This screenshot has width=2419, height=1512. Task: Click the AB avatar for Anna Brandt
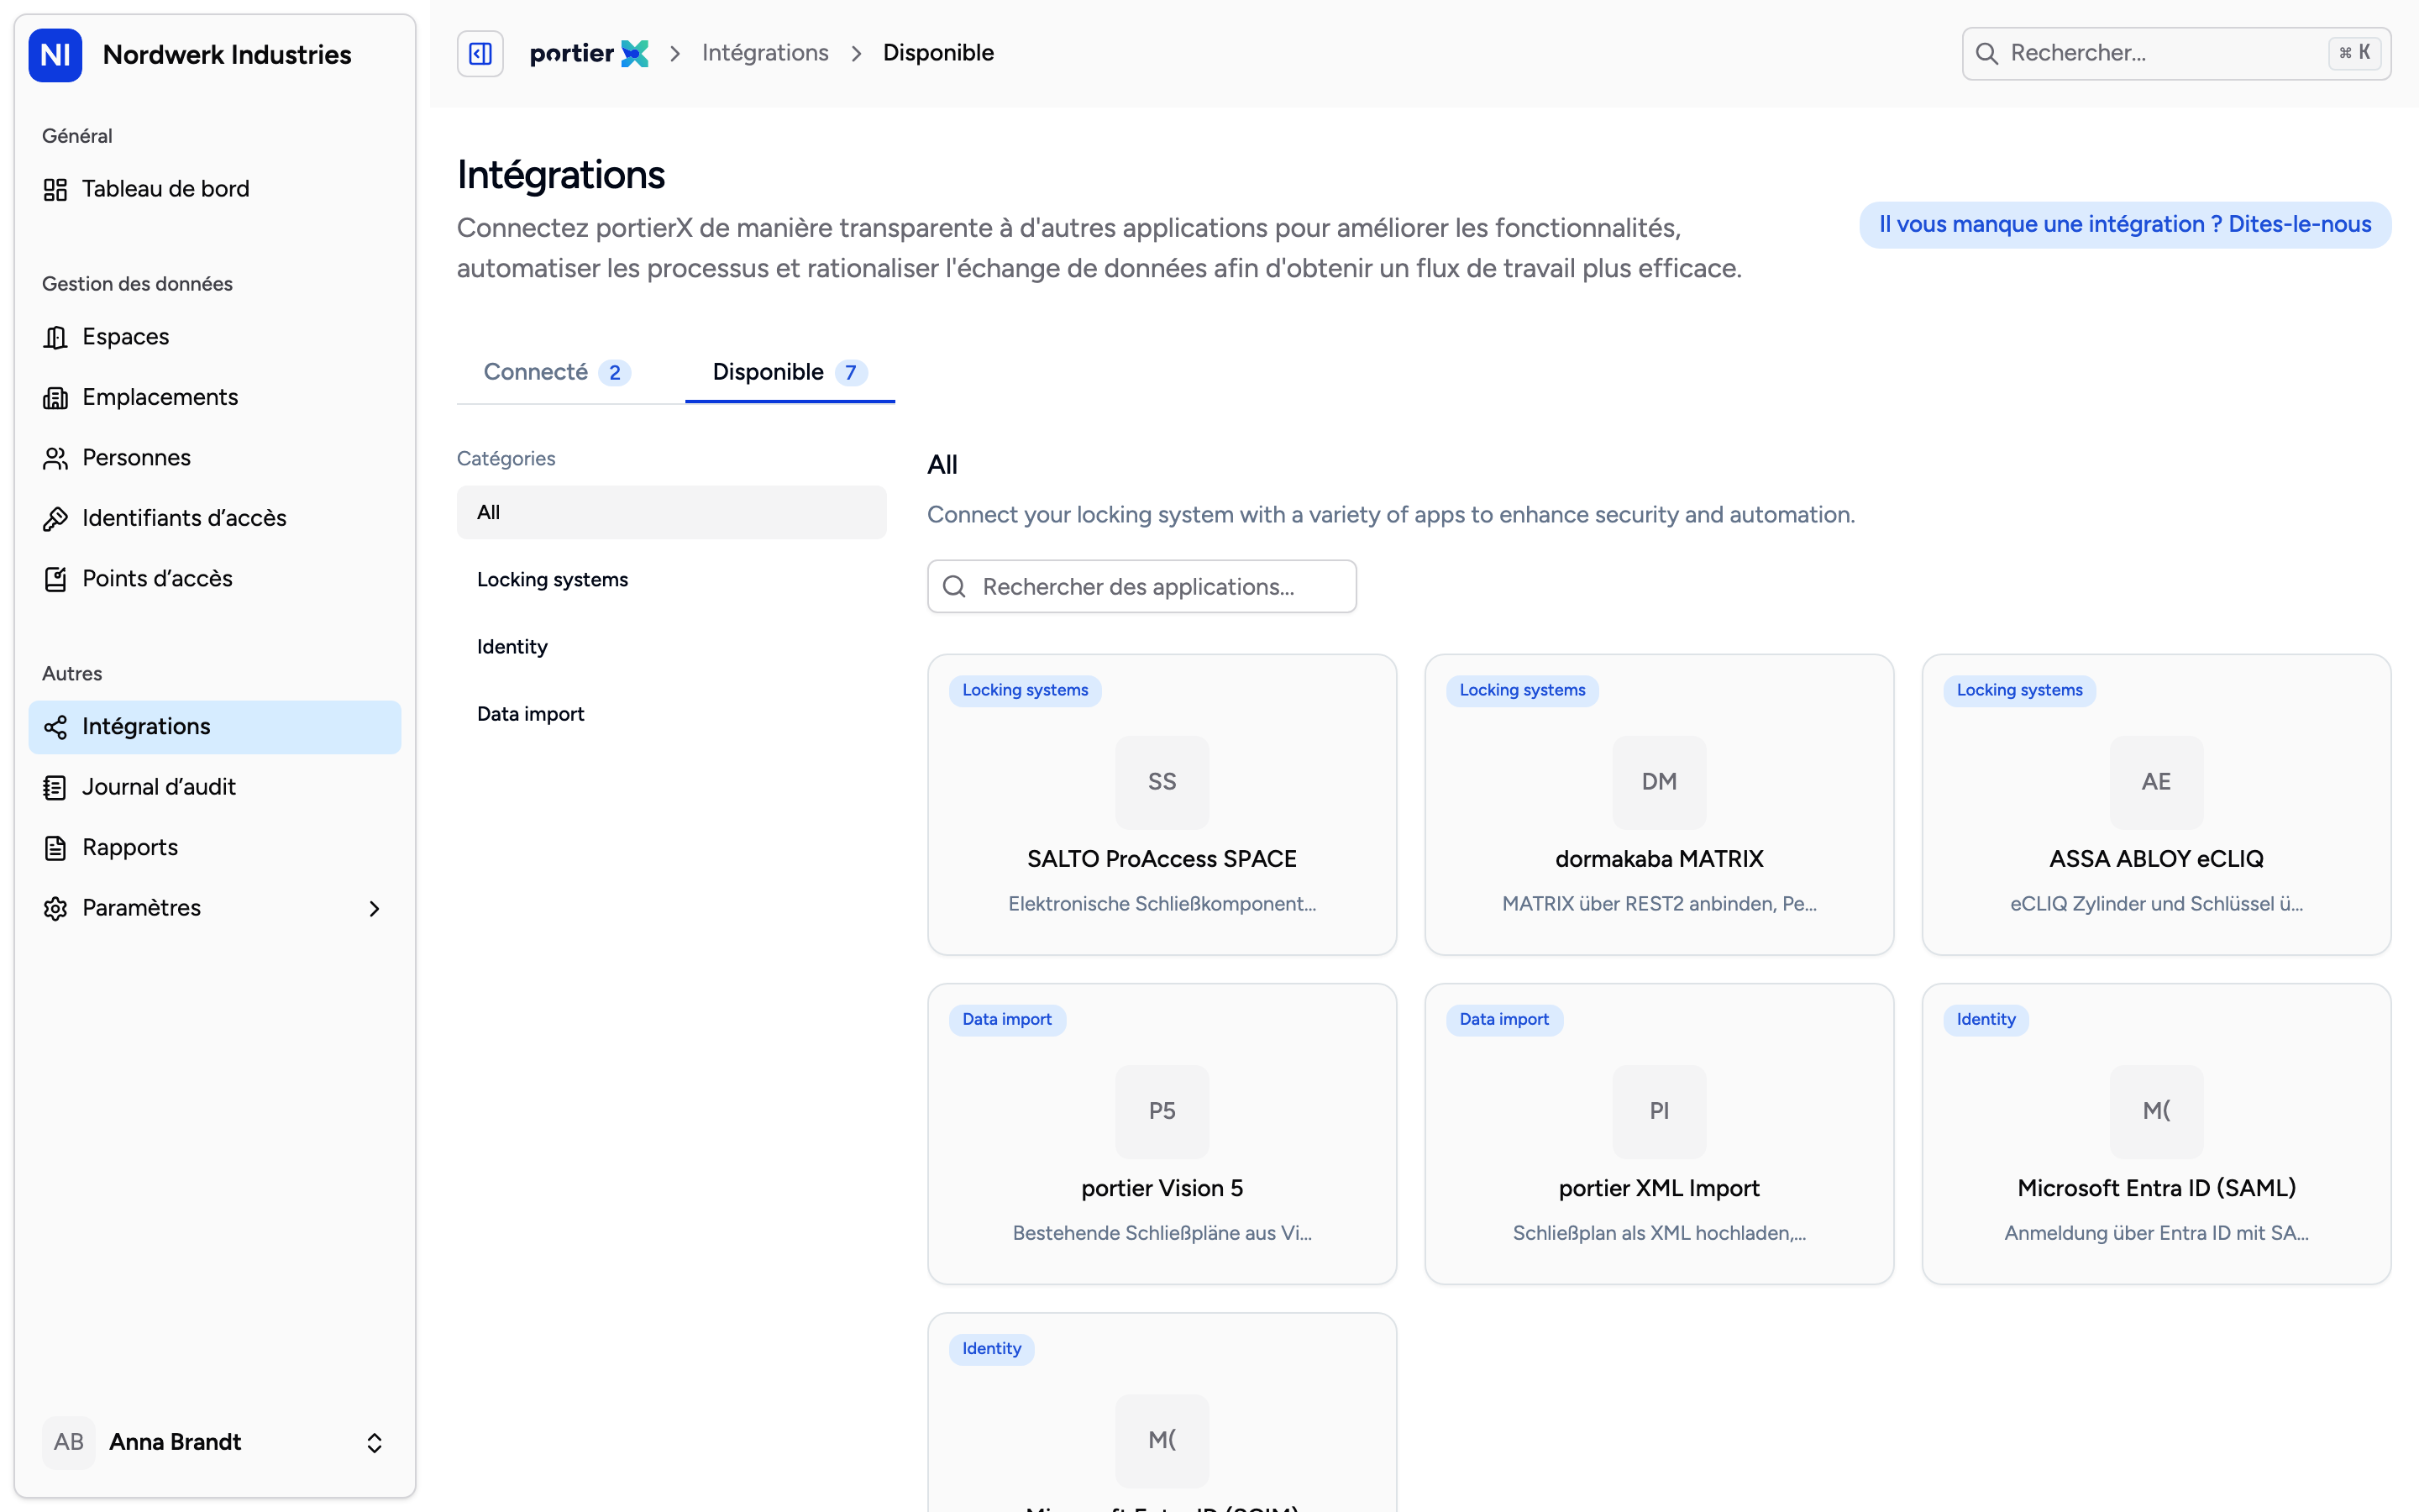click(x=69, y=1442)
